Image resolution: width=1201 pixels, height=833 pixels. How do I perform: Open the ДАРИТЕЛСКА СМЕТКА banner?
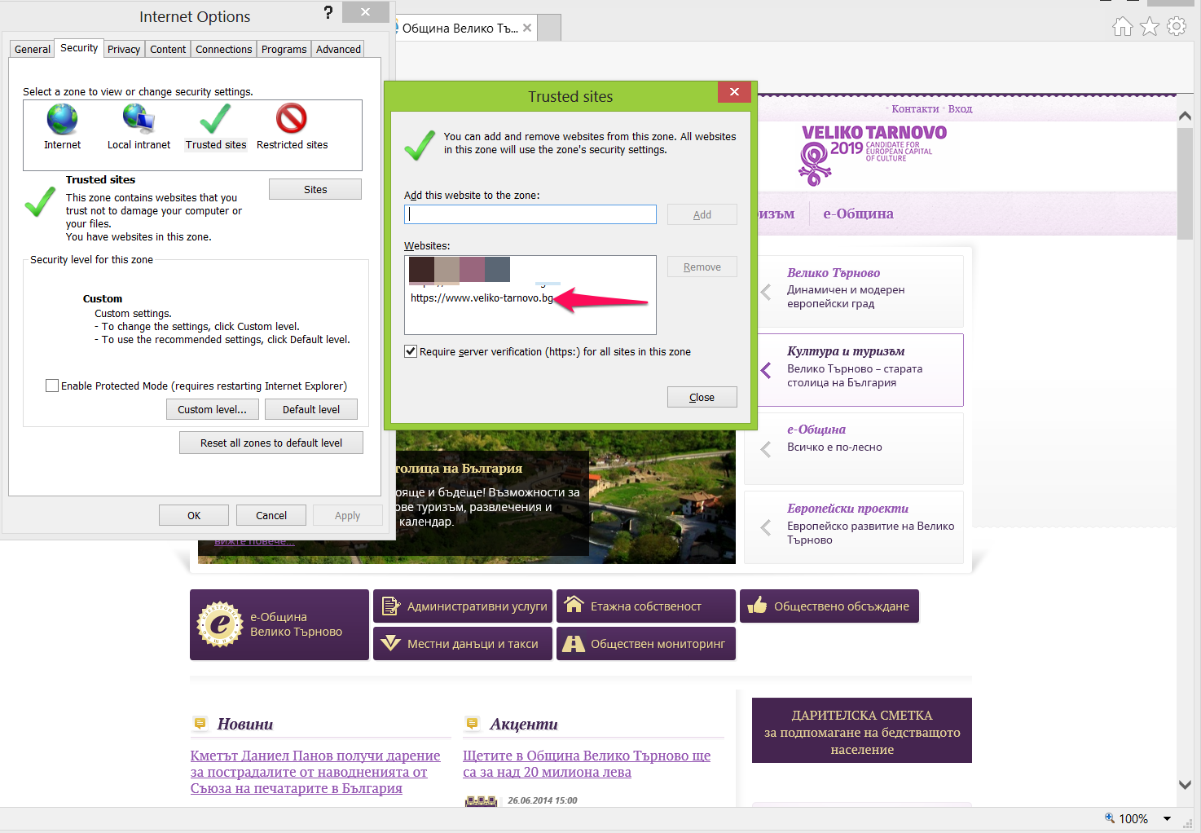(x=862, y=730)
